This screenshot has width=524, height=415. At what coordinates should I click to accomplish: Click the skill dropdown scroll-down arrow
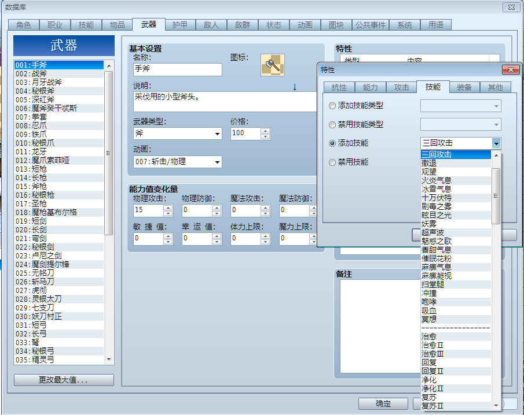click(496, 406)
